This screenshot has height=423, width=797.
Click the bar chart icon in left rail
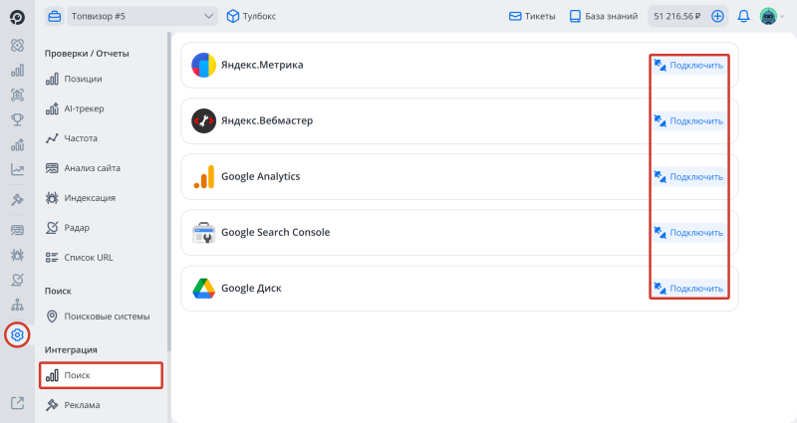pos(17,70)
